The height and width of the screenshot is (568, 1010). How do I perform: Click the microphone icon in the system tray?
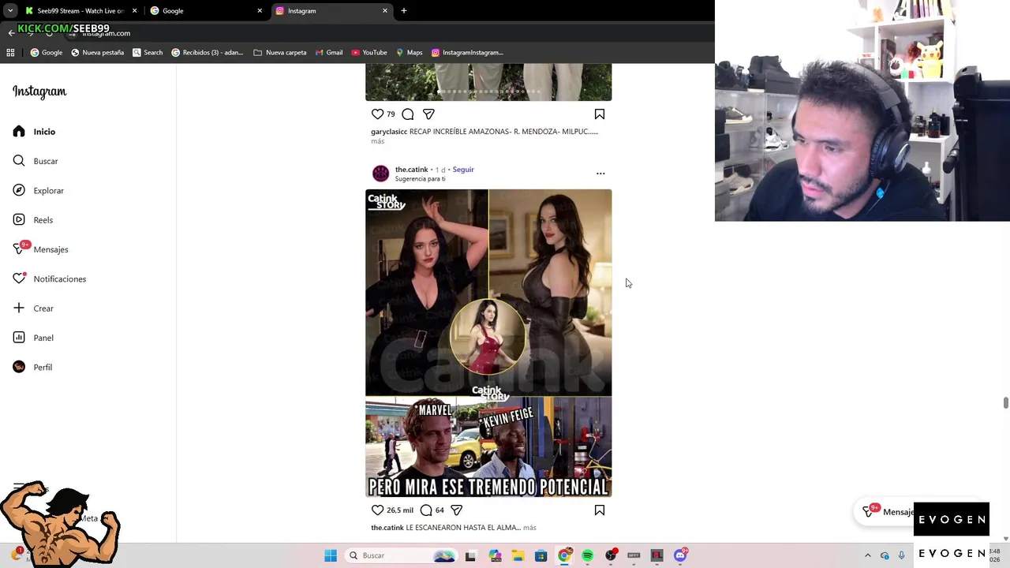tap(901, 555)
